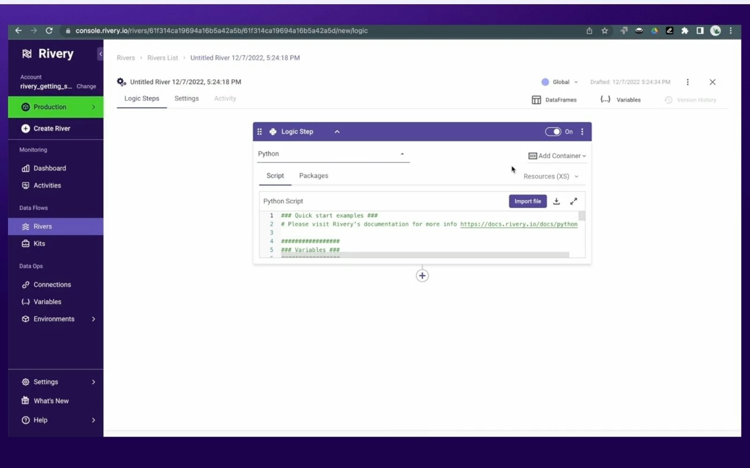Click the Import file button
The height and width of the screenshot is (468, 750).
[x=527, y=201]
